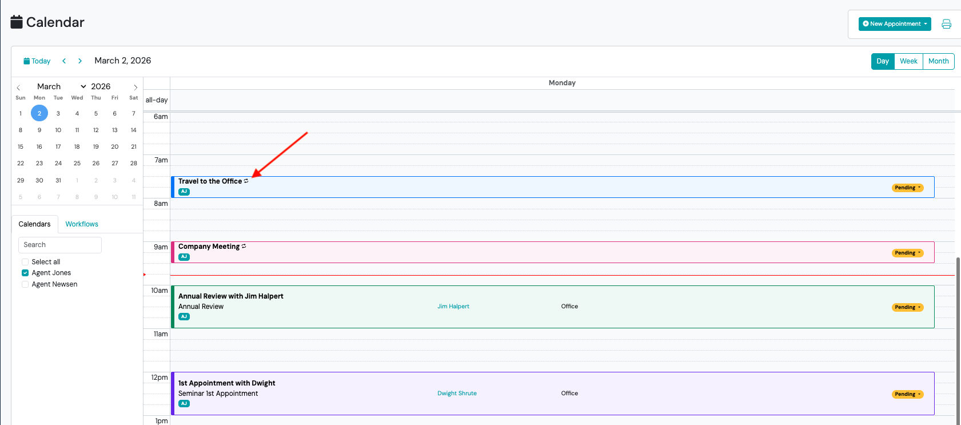
Task: Open the Workflows tab
Action: 82,224
